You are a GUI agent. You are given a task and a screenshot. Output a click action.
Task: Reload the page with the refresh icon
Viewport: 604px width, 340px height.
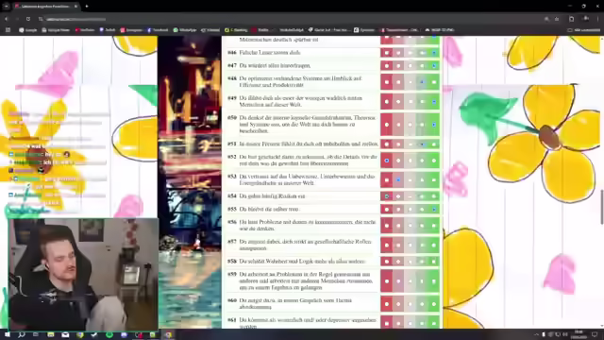tap(28, 19)
